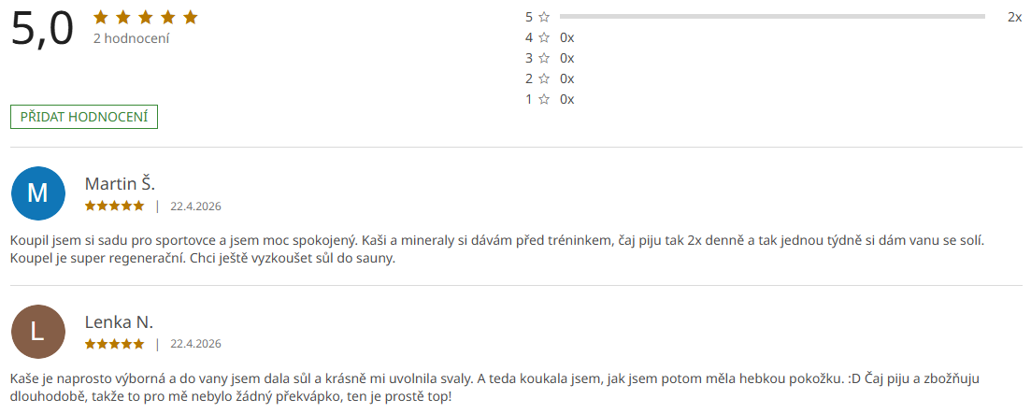The width and height of the screenshot is (1031, 413).
Task: Open the "2 hodnocení" ratings count link
Action: (131, 38)
